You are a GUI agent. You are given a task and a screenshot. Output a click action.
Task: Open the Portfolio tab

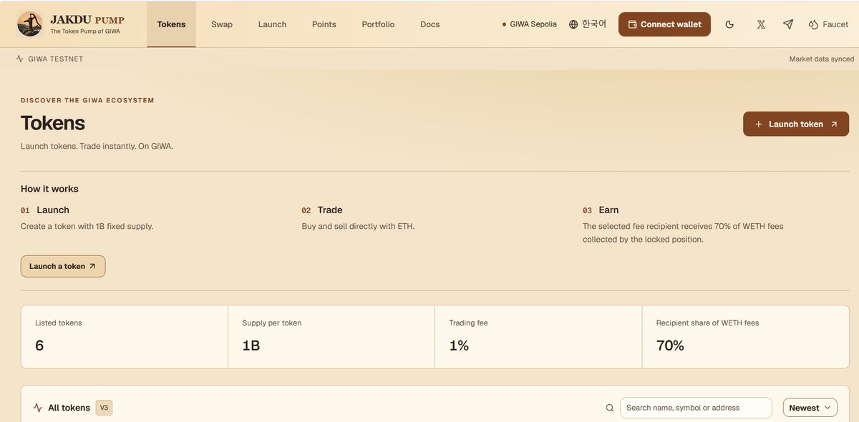point(378,24)
